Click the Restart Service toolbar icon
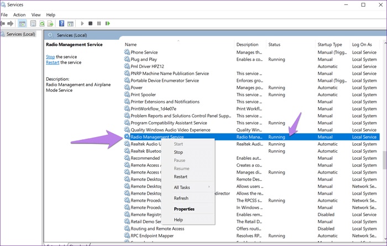The height and width of the screenshot is (246, 387). pos(107,24)
